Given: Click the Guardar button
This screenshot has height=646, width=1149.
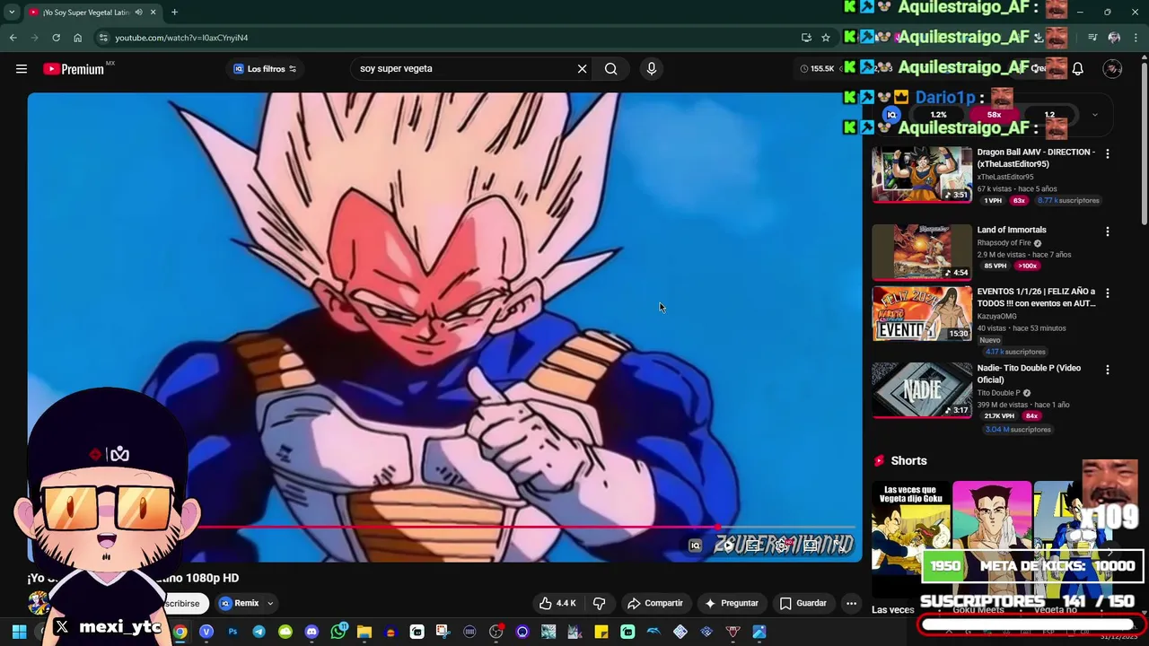Looking at the screenshot, I should coord(803,603).
